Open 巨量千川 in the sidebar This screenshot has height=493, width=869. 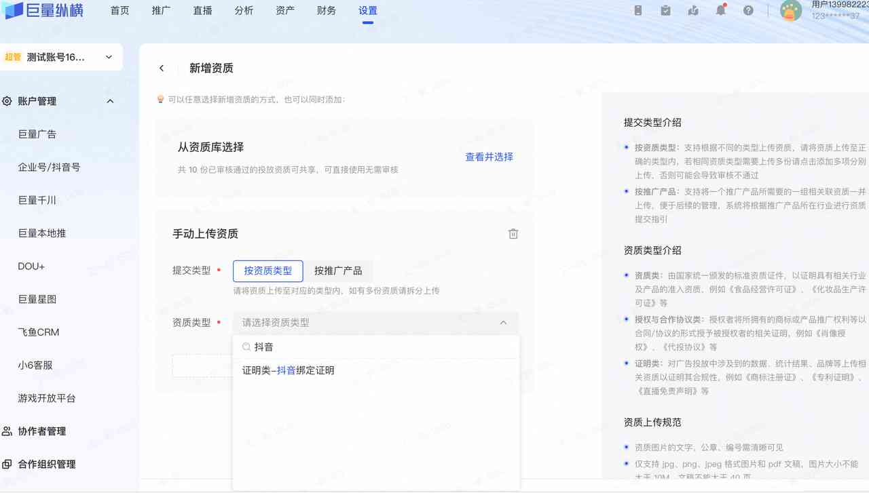coord(37,200)
